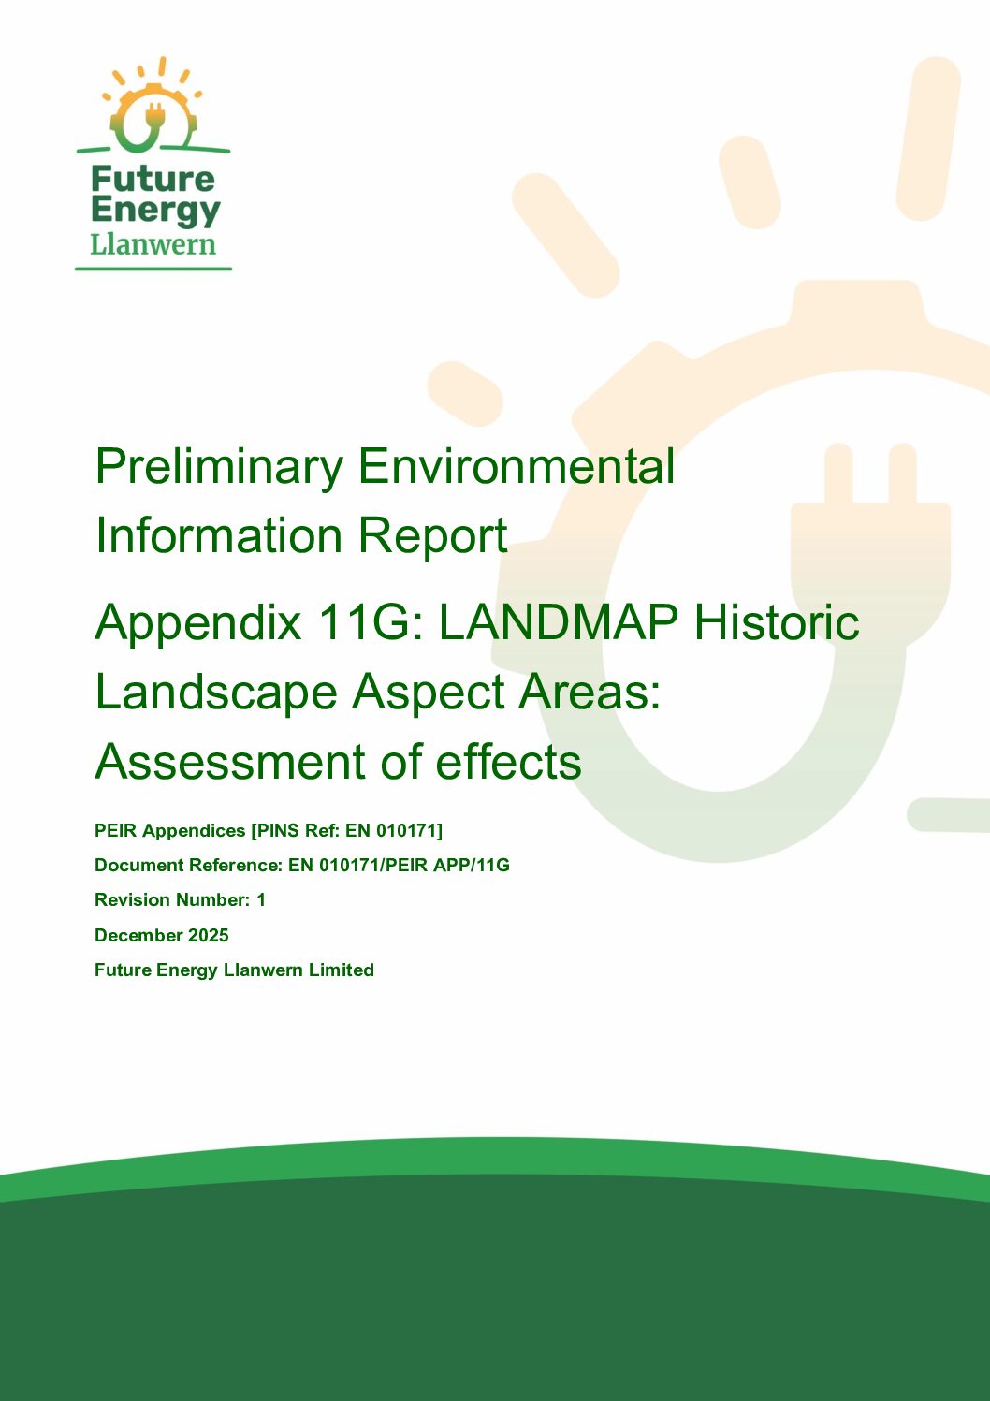Viewport: 990px width, 1401px height.
Task: Select the 'December 2025' date text
Action: 162,935
